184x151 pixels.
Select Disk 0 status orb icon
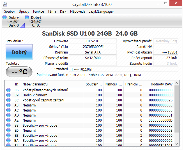click(x=4, y=17)
